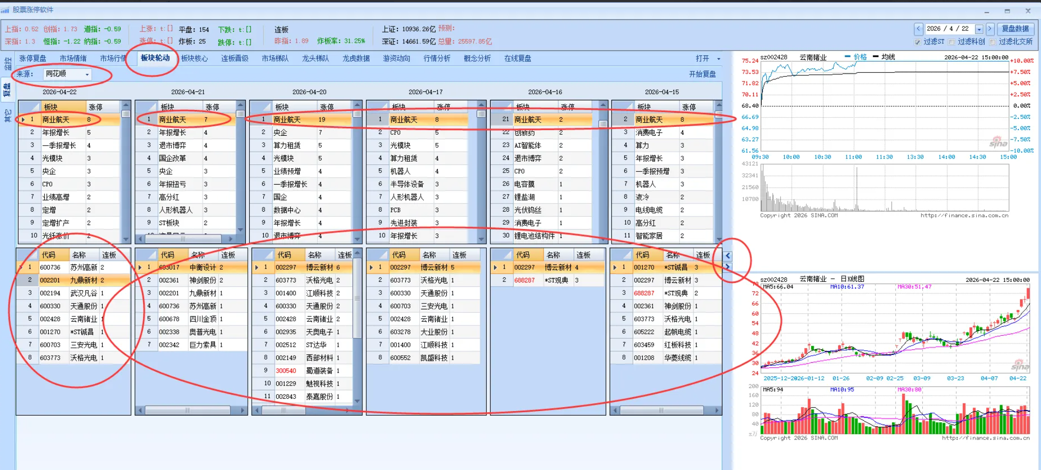Switch to the 龙头梯队 tab
The width and height of the screenshot is (1041, 470).
(x=315, y=58)
